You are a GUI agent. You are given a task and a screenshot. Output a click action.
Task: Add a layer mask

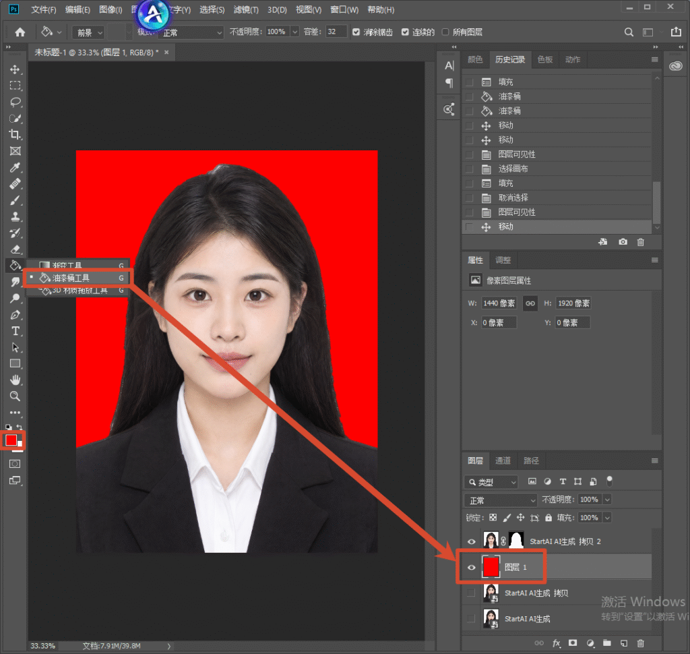click(573, 643)
